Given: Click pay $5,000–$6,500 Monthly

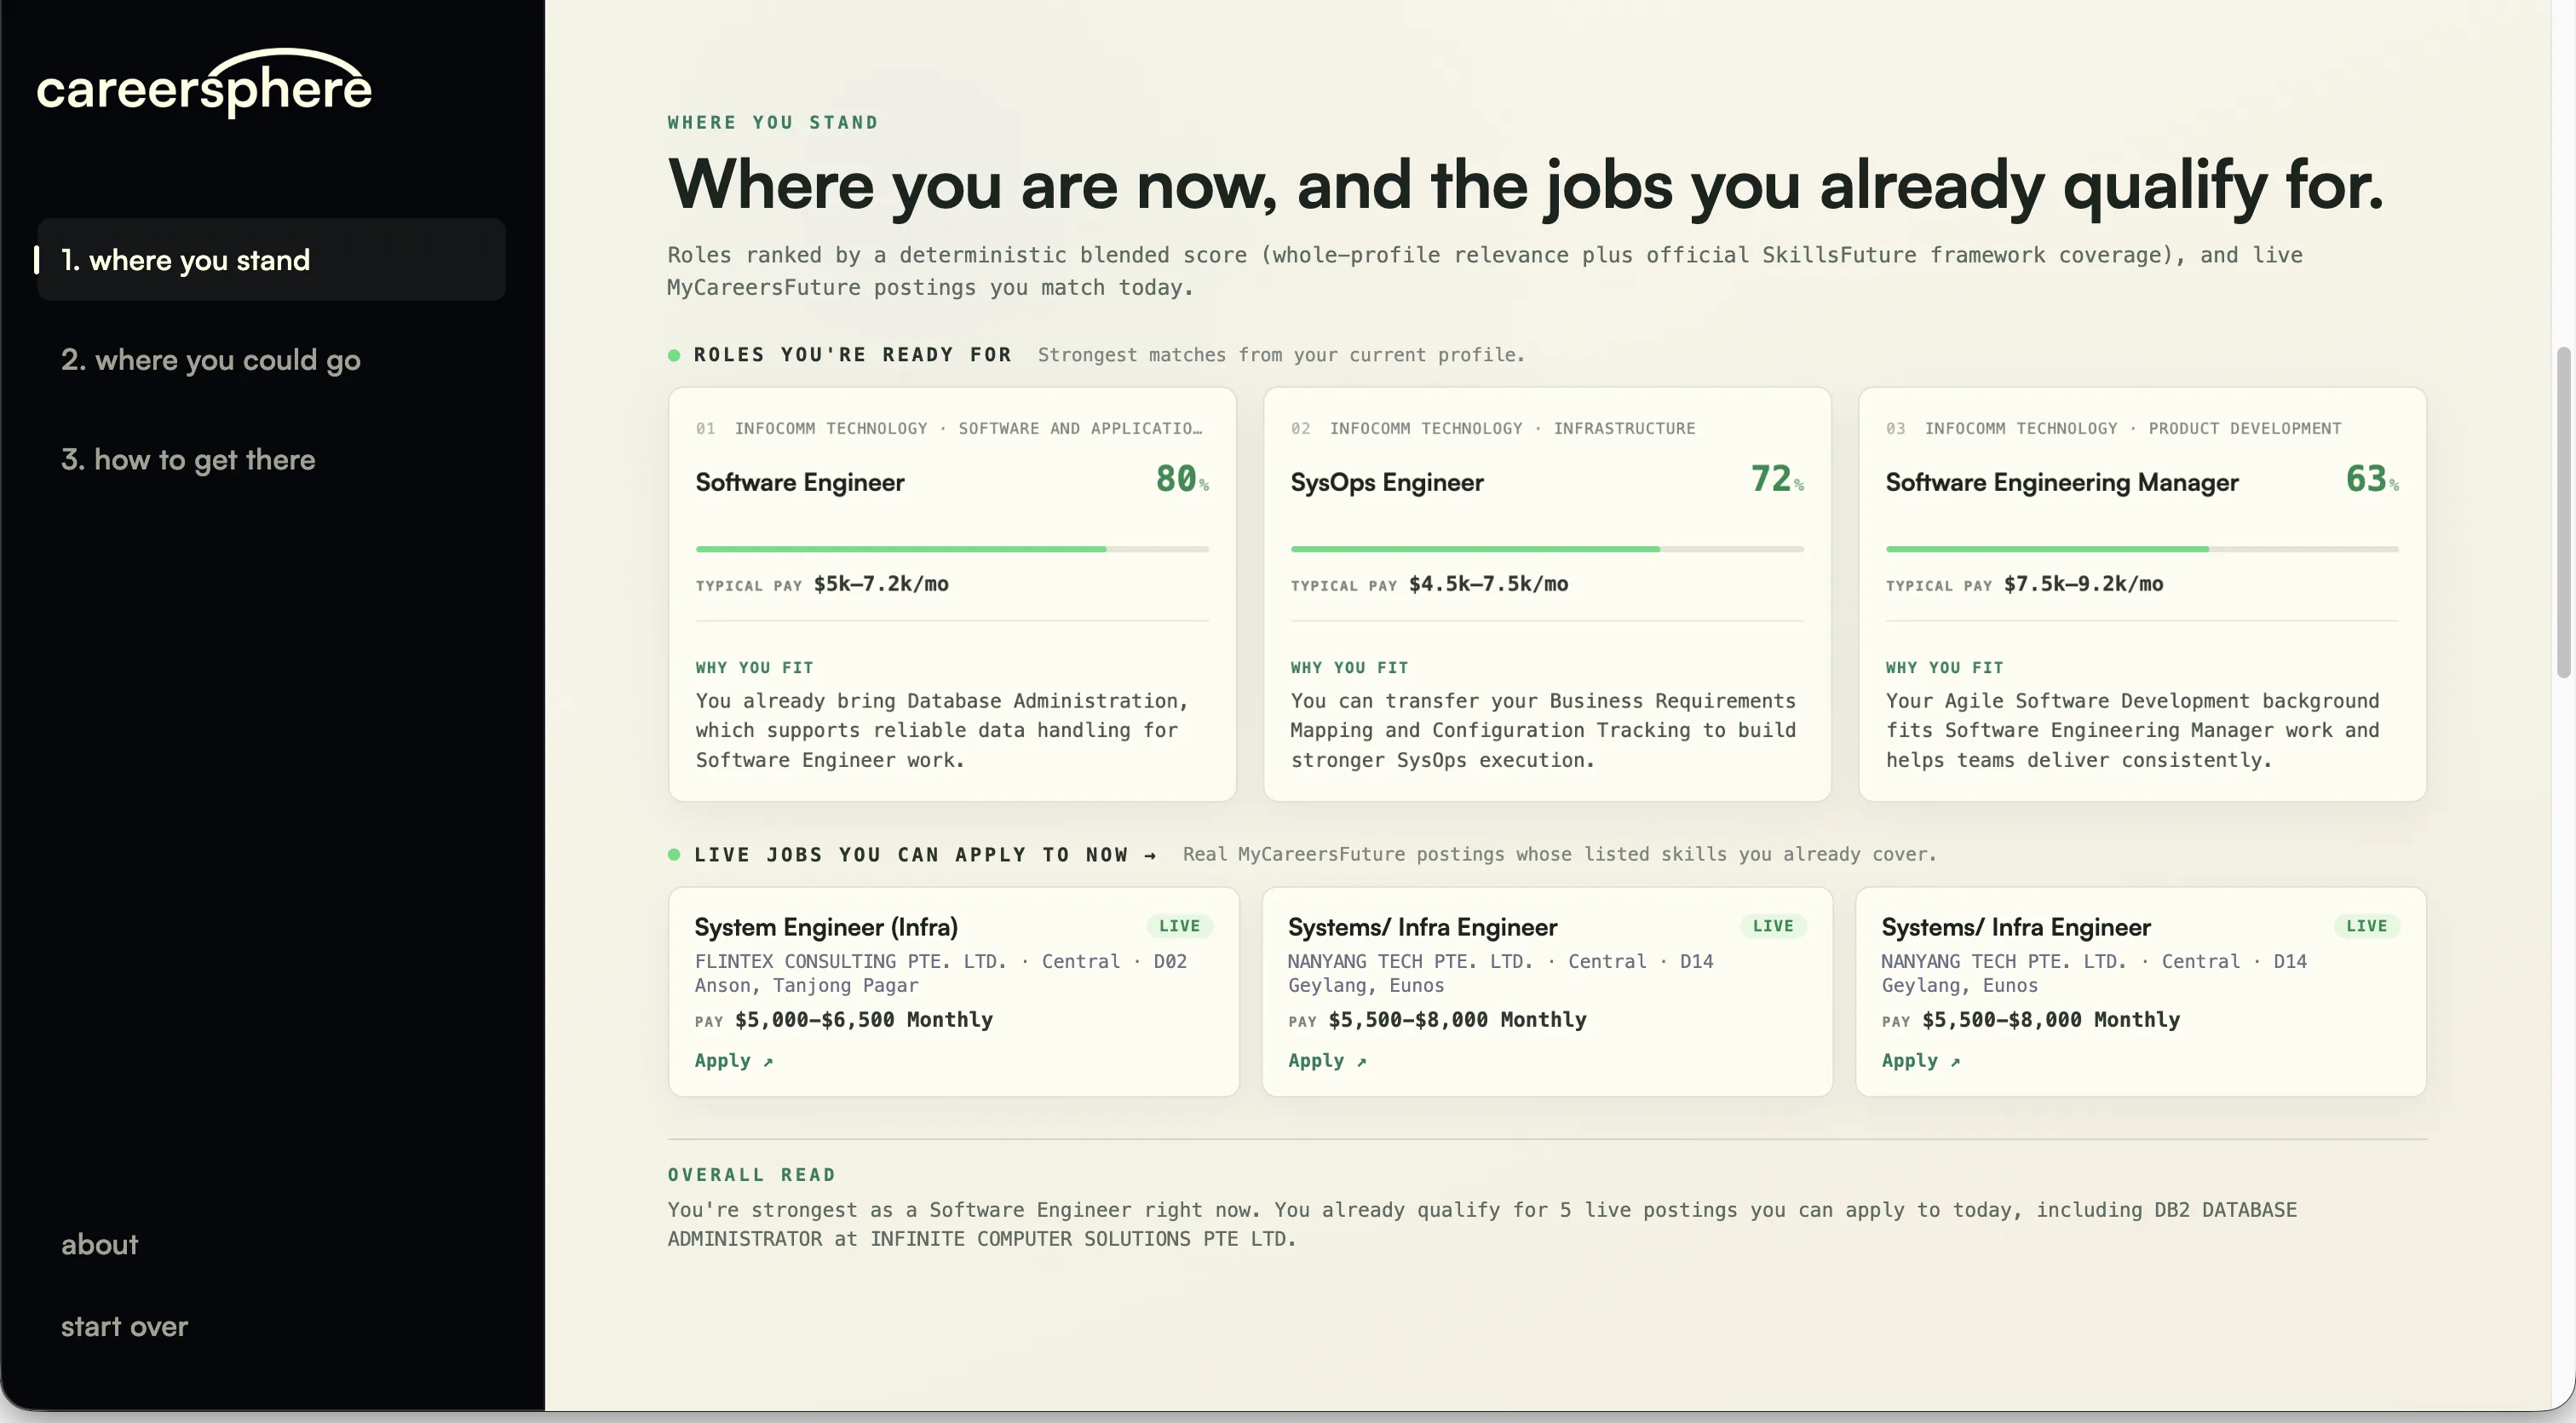Looking at the screenshot, I should click(x=844, y=1020).
